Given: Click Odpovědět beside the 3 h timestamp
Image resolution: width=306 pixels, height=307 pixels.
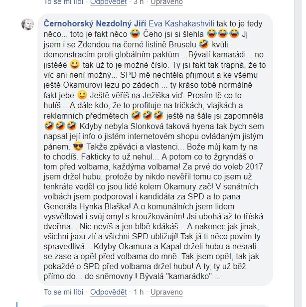Looking at the screenshot, I should pos(109,2).
